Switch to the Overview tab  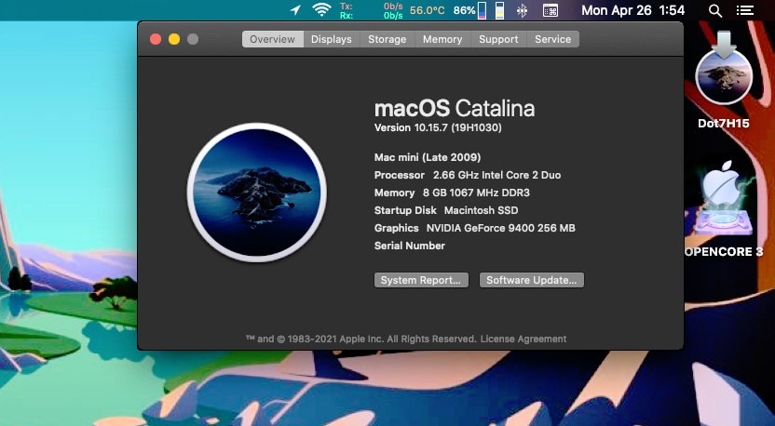coord(272,39)
